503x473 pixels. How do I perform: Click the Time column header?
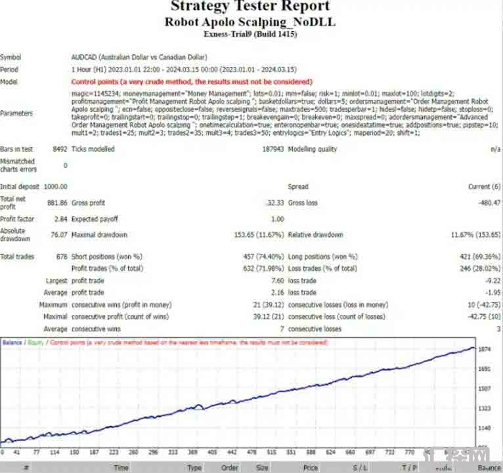tap(121, 468)
